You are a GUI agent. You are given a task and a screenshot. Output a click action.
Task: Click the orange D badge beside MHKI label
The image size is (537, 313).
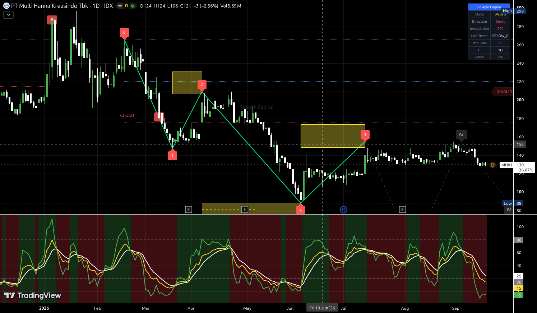pyautogui.click(x=492, y=165)
